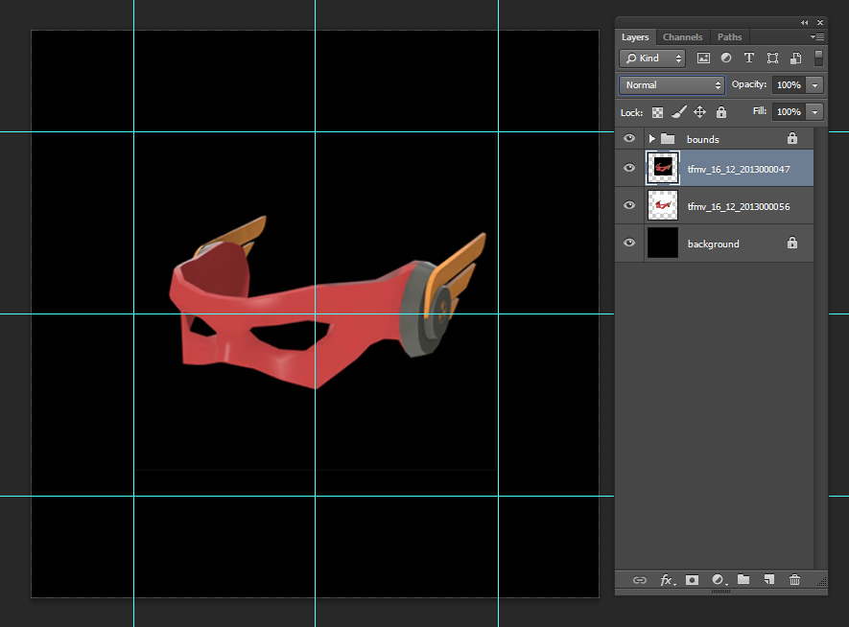Hide the background layer
The width and height of the screenshot is (849, 627).
[629, 243]
